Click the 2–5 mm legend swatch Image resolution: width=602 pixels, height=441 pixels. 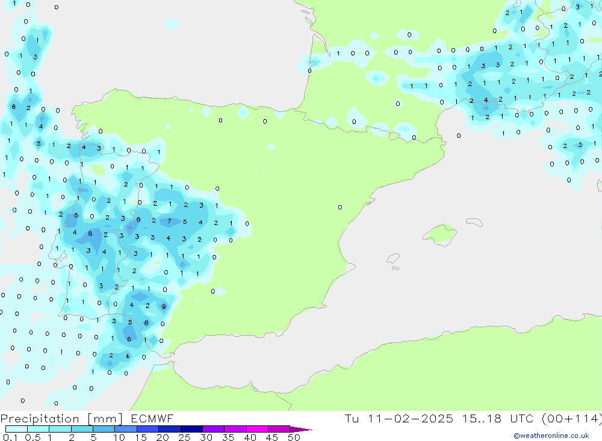pos(82,429)
